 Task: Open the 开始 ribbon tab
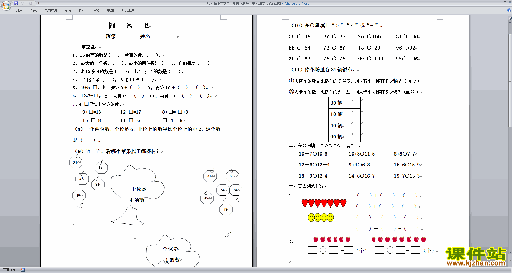click(x=19, y=10)
